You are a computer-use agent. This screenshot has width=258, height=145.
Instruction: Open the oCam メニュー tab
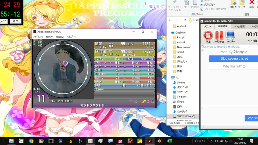point(207,27)
